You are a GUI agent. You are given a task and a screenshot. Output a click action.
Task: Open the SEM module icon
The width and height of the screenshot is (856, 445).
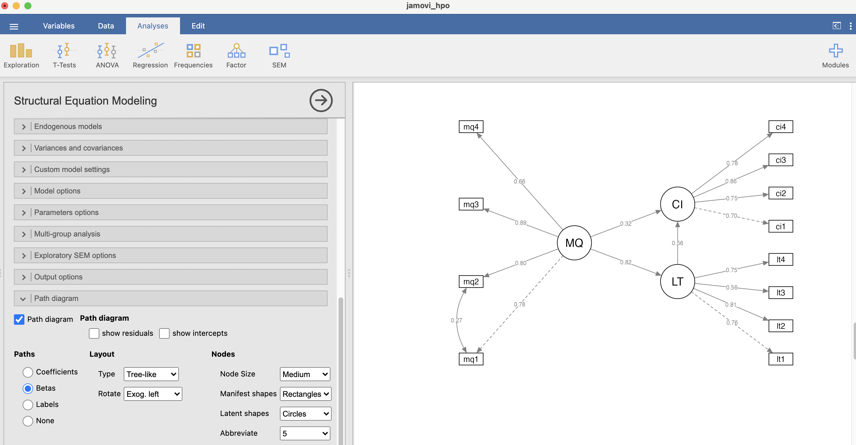278,55
